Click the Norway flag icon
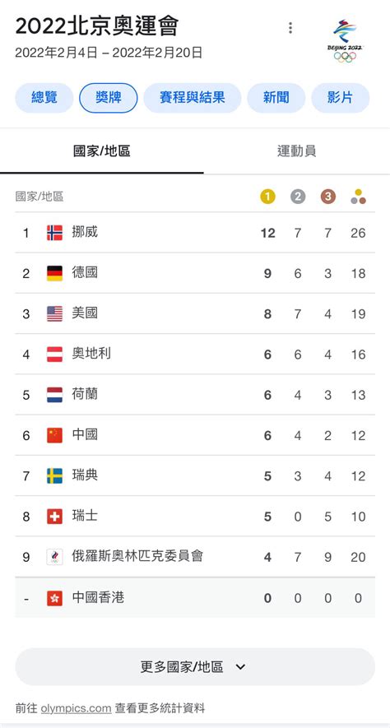 click(55, 233)
